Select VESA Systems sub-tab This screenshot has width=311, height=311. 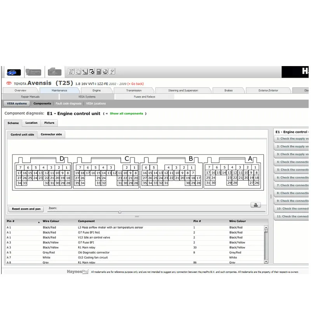coord(87,97)
